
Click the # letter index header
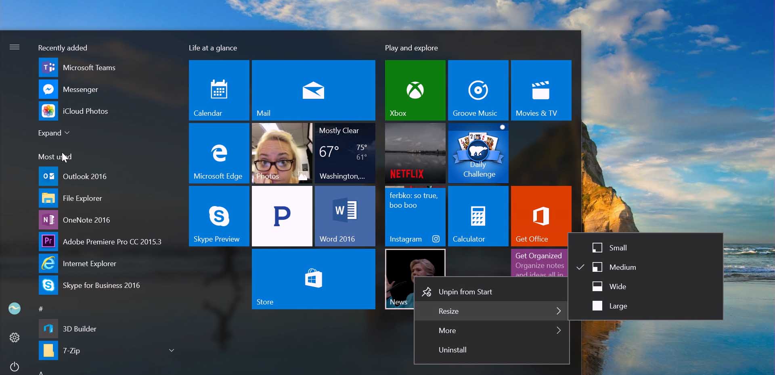point(40,309)
